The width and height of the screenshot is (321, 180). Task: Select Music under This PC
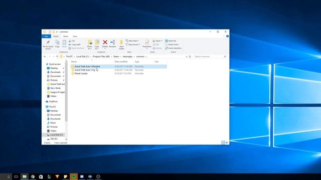click(53, 123)
